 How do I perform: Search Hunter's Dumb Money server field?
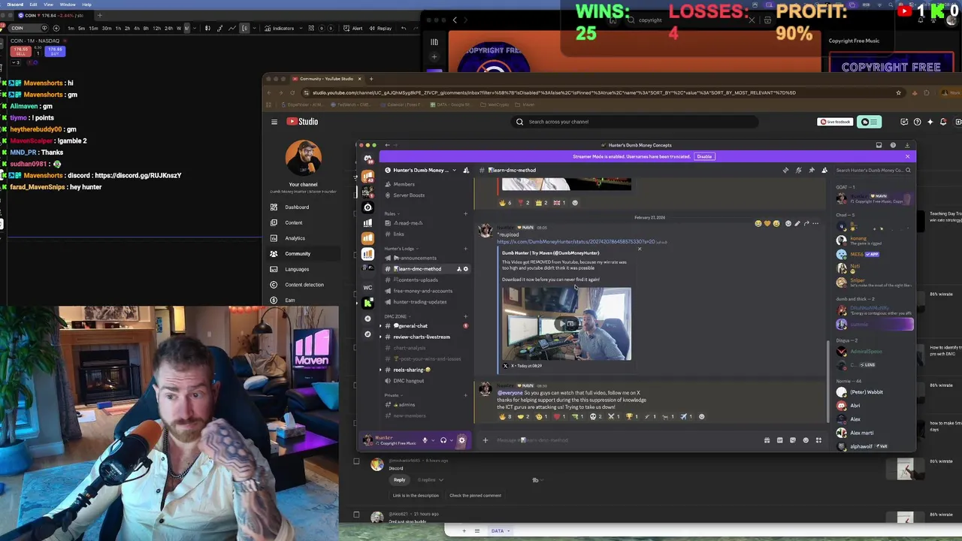coord(873,170)
